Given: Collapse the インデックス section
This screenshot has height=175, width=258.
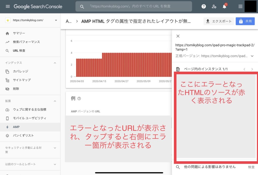Looking at the screenshot, I should [x=55, y=63].
